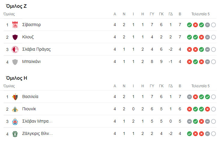Click the Σλάβια Πράγας club crest
Image resolution: width=224 pixels, height=146 pixels.
pyautogui.click(x=15, y=49)
